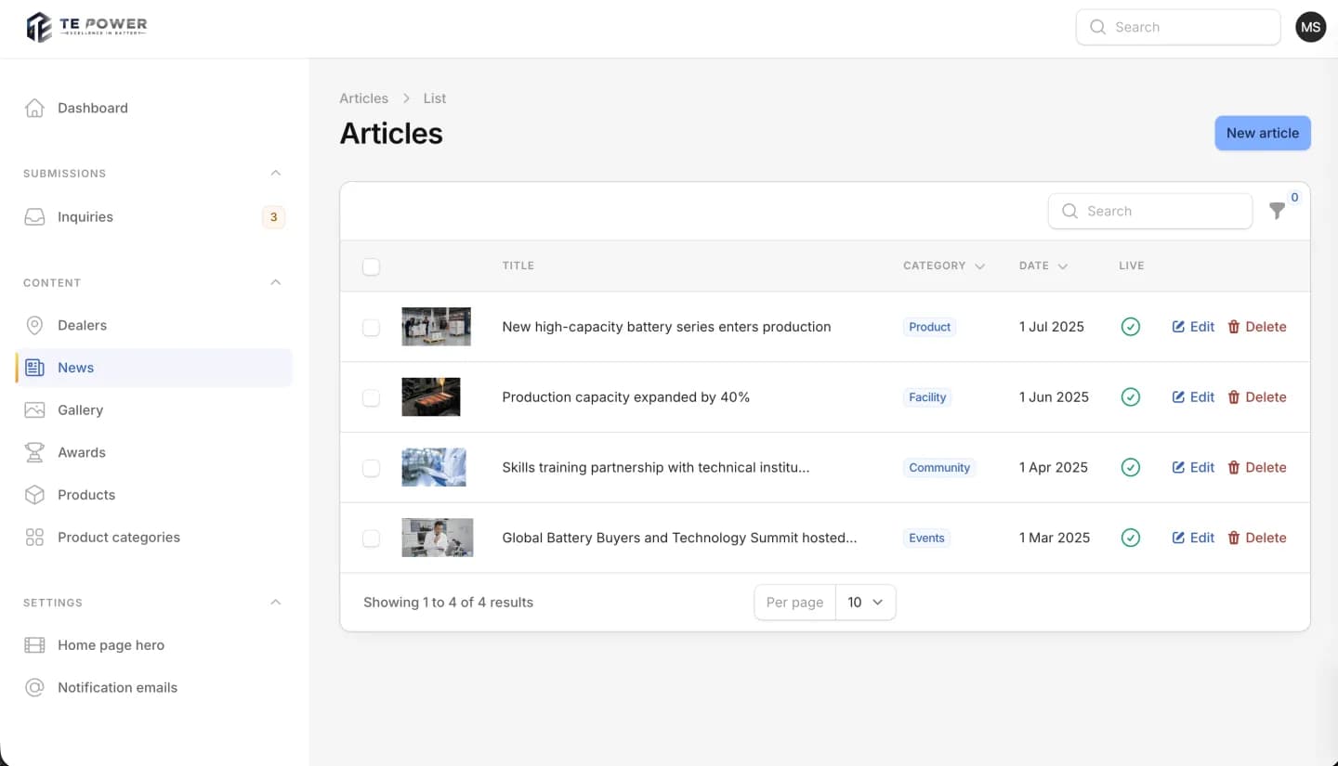Edit the New high-capacity battery article
The height and width of the screenshot is (766, 1338).
(x=1193, y=327)
